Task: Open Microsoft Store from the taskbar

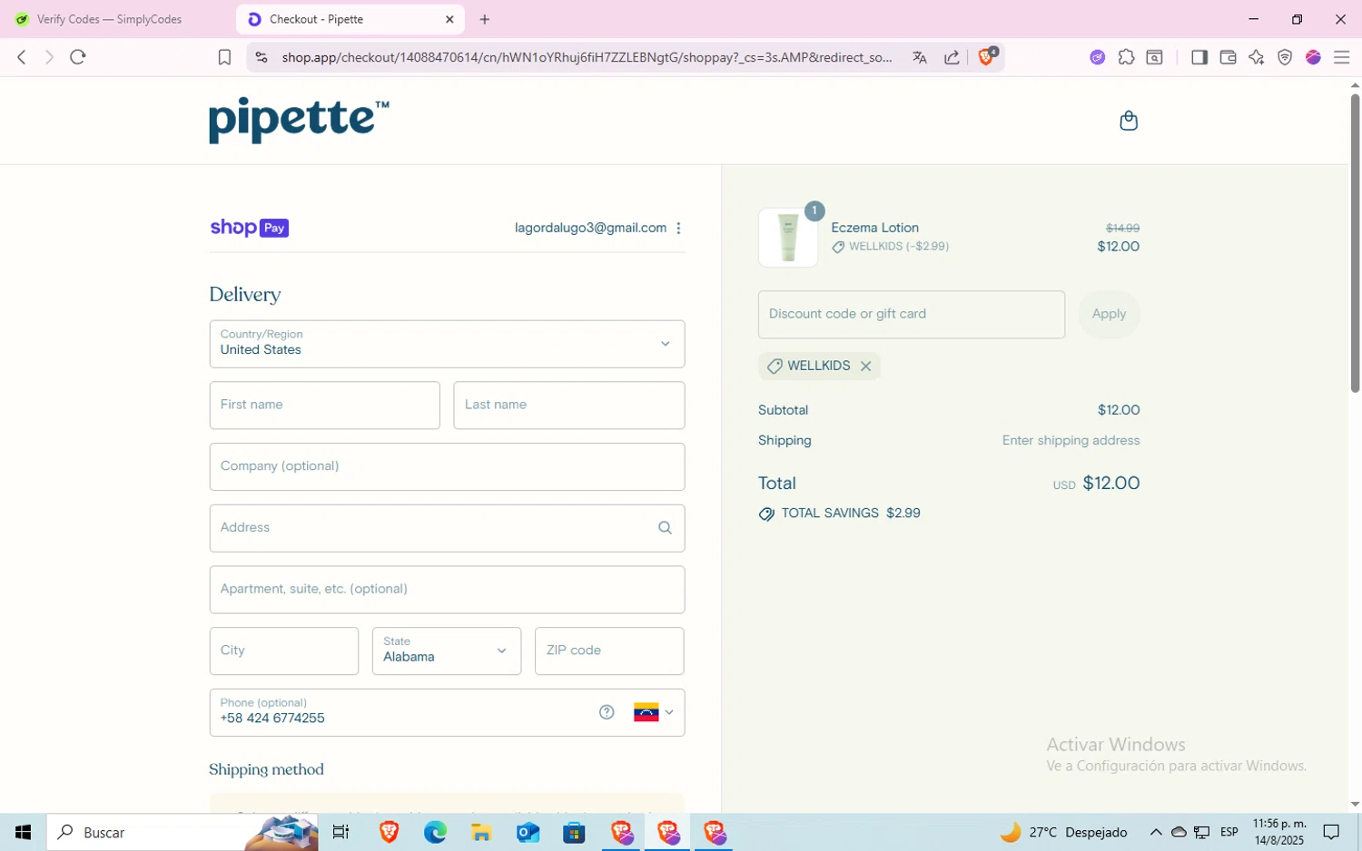Action: point(574,832)
